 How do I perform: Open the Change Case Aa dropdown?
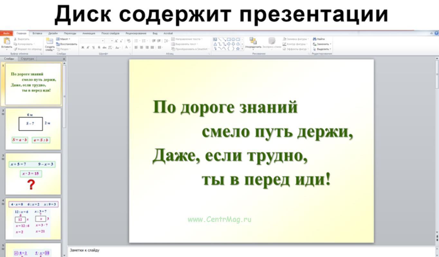coord(118,47)
